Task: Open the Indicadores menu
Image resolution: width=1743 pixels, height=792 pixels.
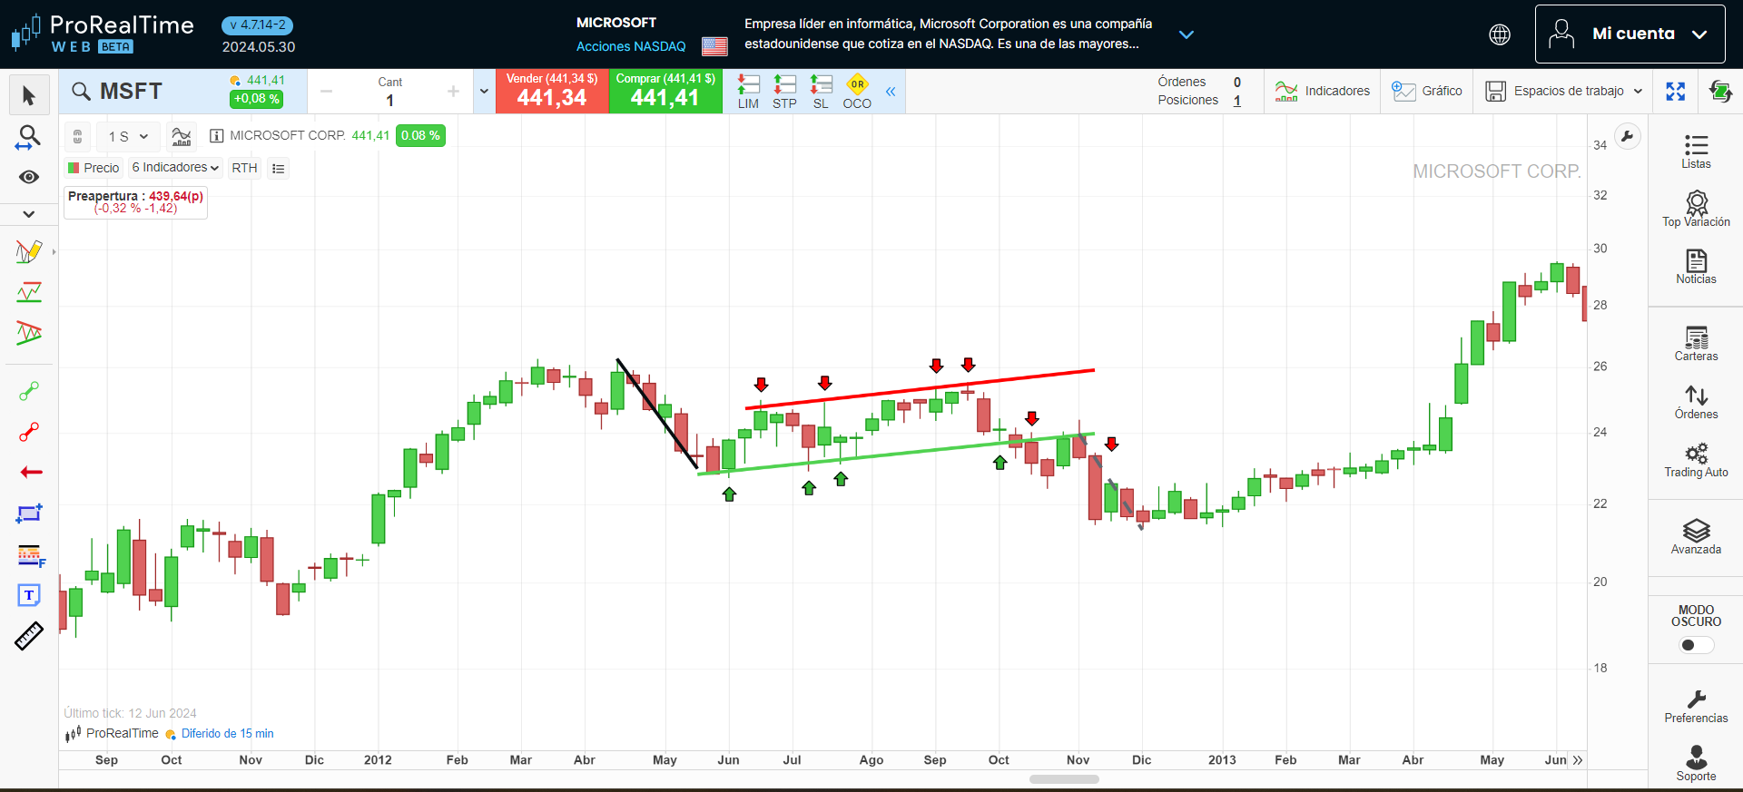Action: pyautogui.click(x=1322, y=92)
